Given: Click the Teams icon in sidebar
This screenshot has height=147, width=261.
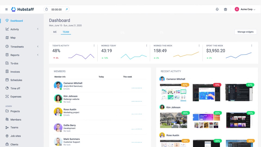Looking at the screenshot, I should click(7, 127).
